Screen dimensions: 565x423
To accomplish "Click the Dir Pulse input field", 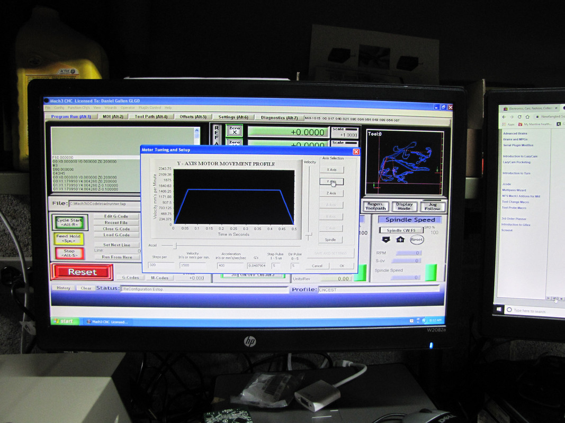I will tap(295, 265).
